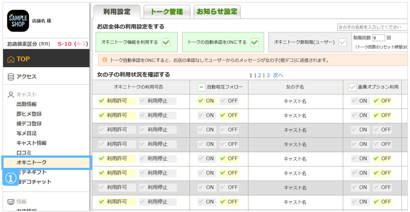Switch to the お知らせ設定 tab

[x=217, y=12]
